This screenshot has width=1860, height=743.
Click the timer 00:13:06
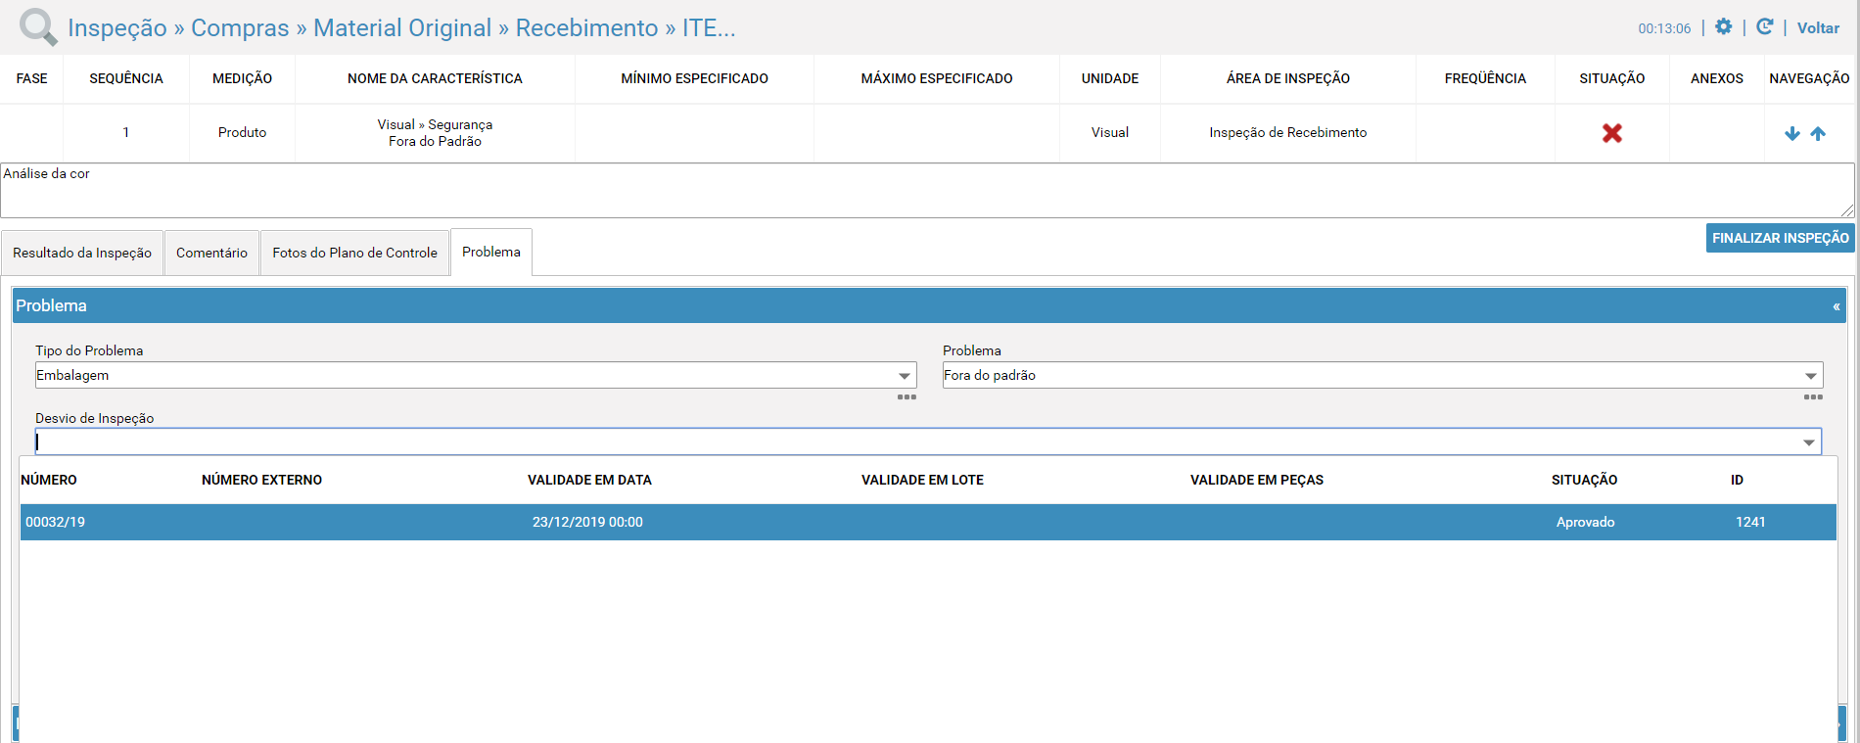pyautogui.click(x=1664, y=28)
